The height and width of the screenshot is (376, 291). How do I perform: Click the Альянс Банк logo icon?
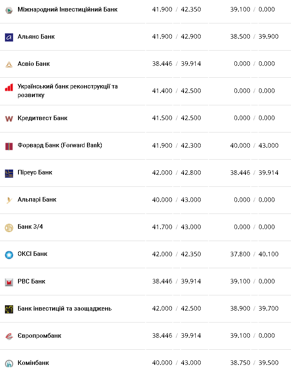[9, 37]
